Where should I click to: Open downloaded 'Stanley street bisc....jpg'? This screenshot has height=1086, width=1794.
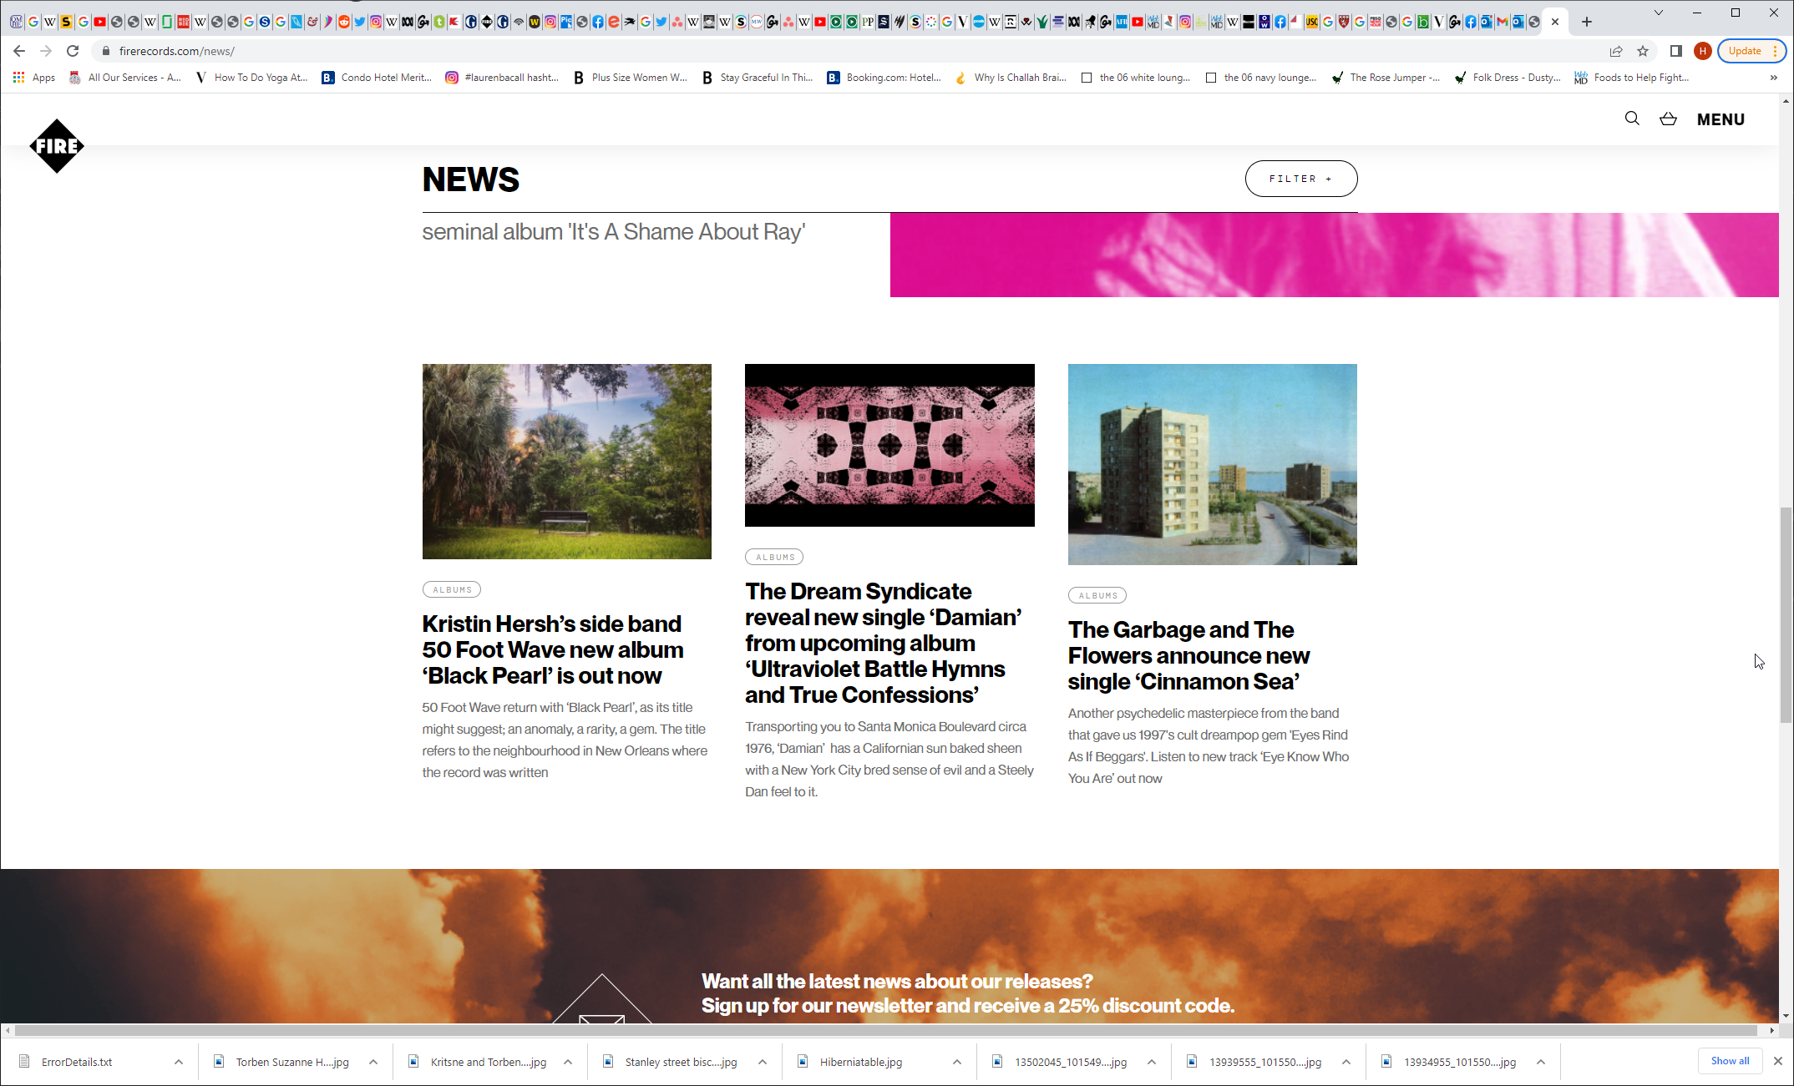click(681, 1062)
